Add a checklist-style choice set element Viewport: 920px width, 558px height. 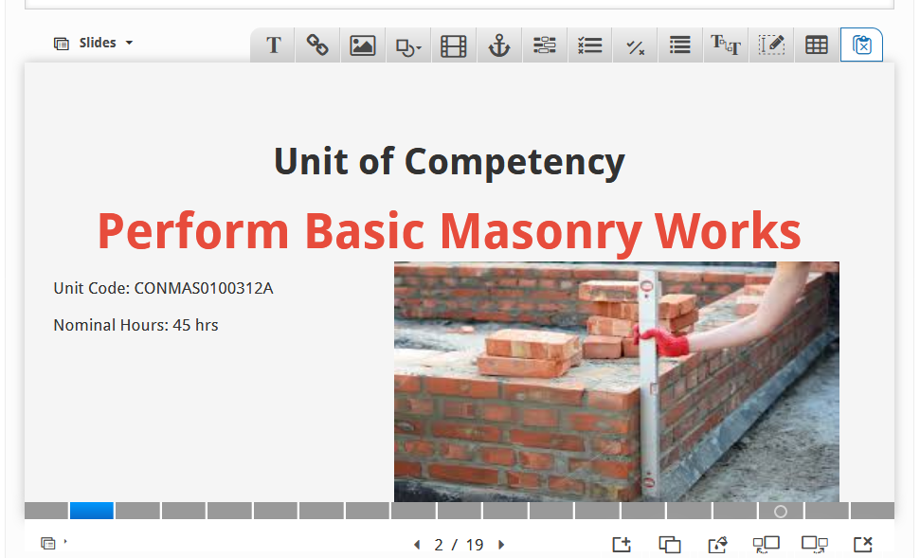click(x=589, y=45)
